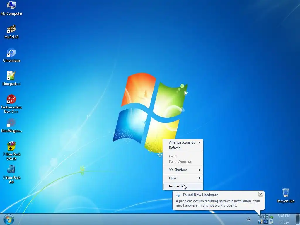This screenshot has width=300, height=225.
Task: Select the Recycle Bin icon
Action: (285, 195)
